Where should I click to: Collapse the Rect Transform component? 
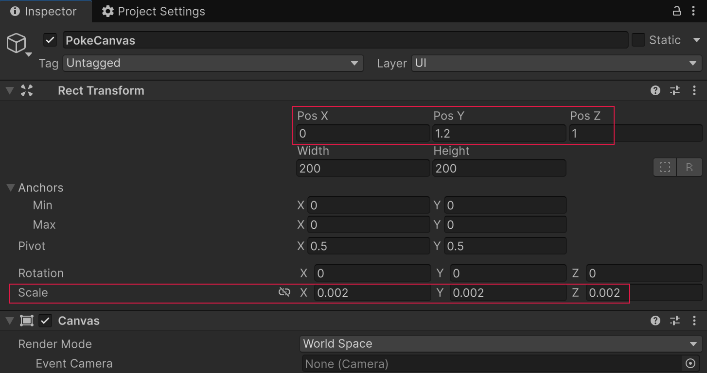[x=9, y=90]
